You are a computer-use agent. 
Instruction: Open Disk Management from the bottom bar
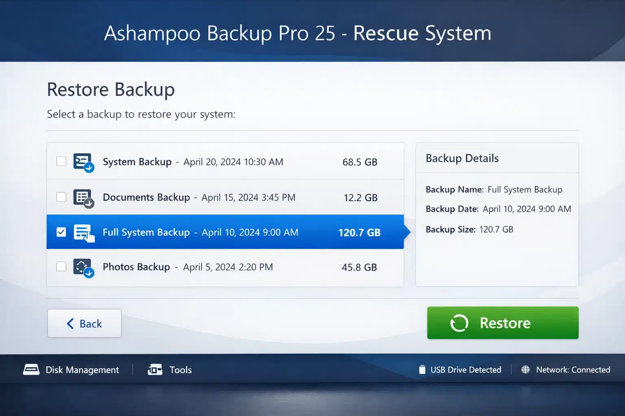(83, 370)
